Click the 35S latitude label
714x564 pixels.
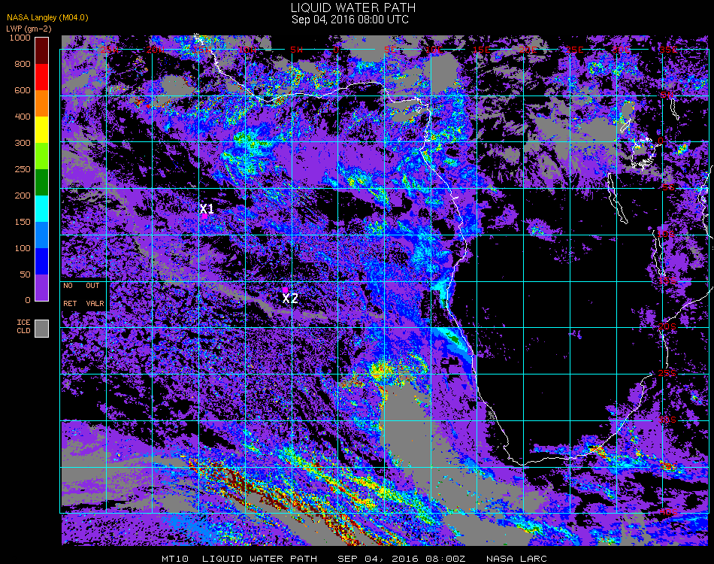point(668,466)
